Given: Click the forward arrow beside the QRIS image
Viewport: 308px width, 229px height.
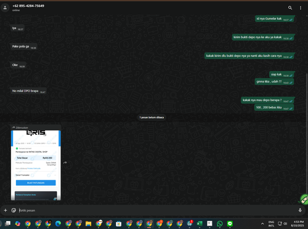Looking at the screenshot, I should [65, 163].
